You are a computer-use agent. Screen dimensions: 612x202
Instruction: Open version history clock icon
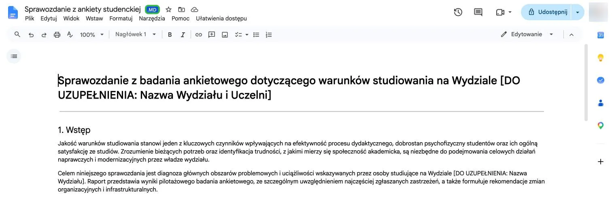(x=458, y=12)
